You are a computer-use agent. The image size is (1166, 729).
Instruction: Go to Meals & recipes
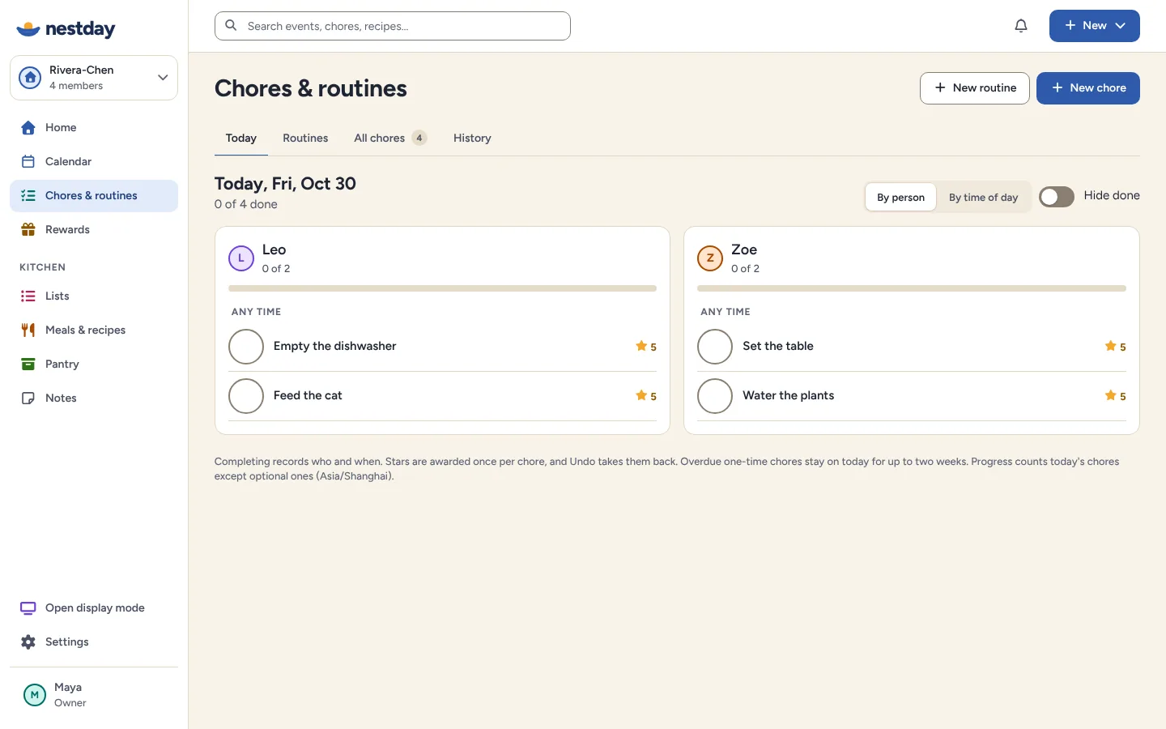94,330
